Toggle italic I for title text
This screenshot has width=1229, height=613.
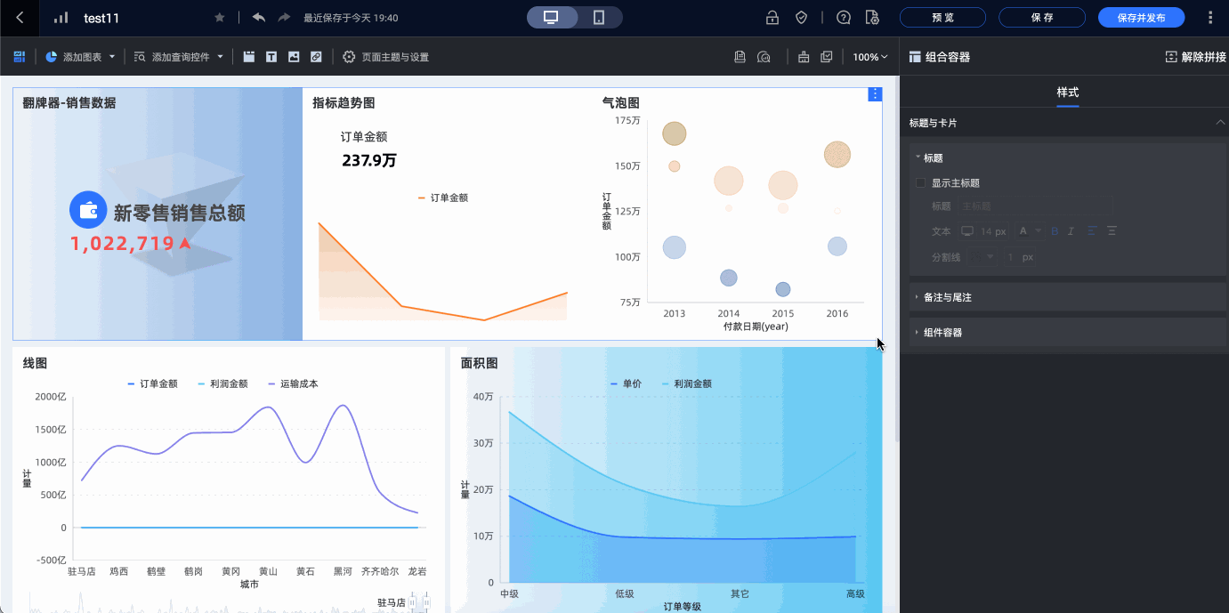tap(1071, 231)
